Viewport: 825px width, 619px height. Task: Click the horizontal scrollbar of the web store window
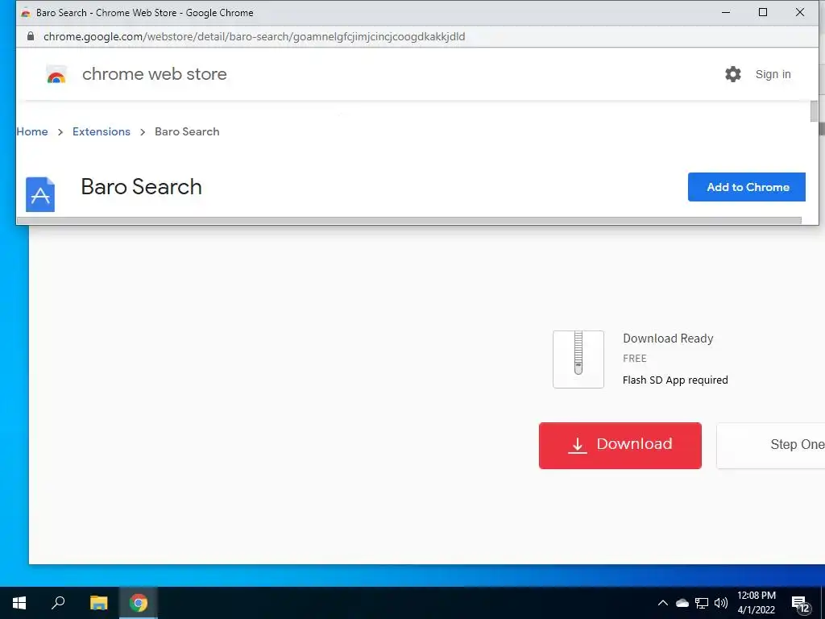pos(408,221)
